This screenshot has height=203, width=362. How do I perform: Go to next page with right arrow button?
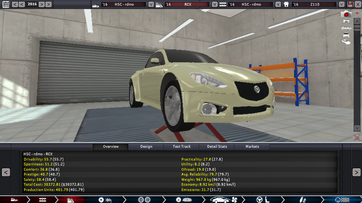pos(356,172)
